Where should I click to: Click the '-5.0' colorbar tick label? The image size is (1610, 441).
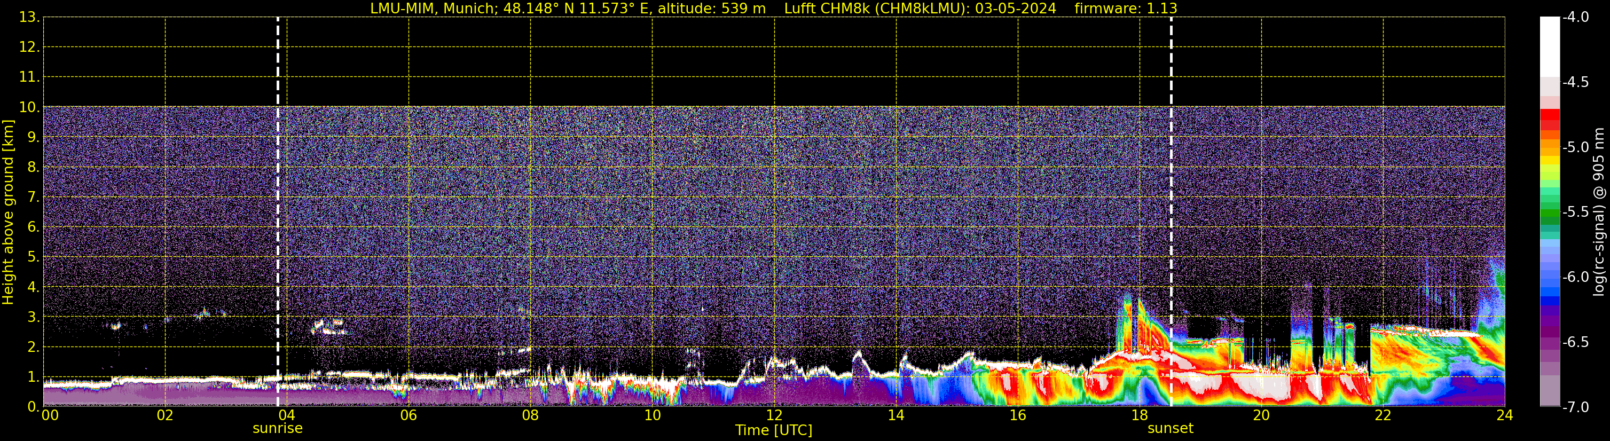tap(1576, 147)
